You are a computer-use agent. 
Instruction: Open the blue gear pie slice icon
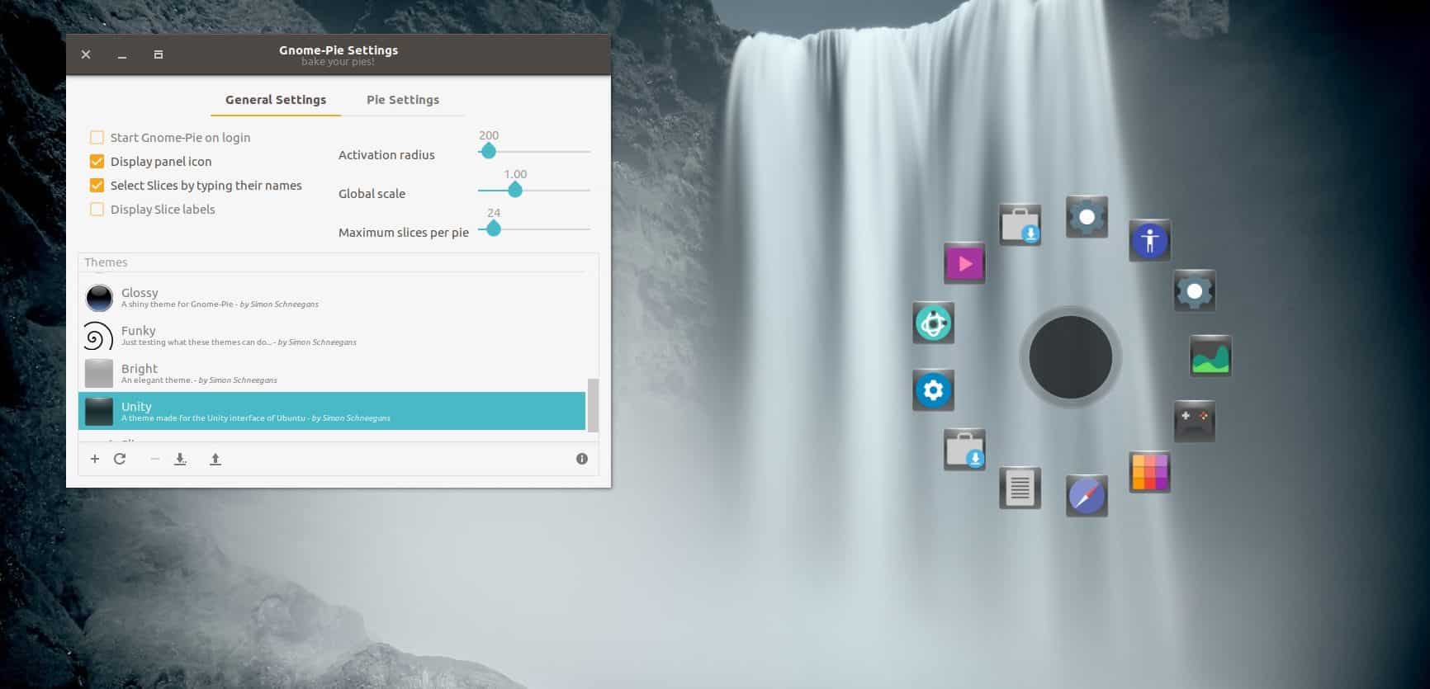[933, 389]
